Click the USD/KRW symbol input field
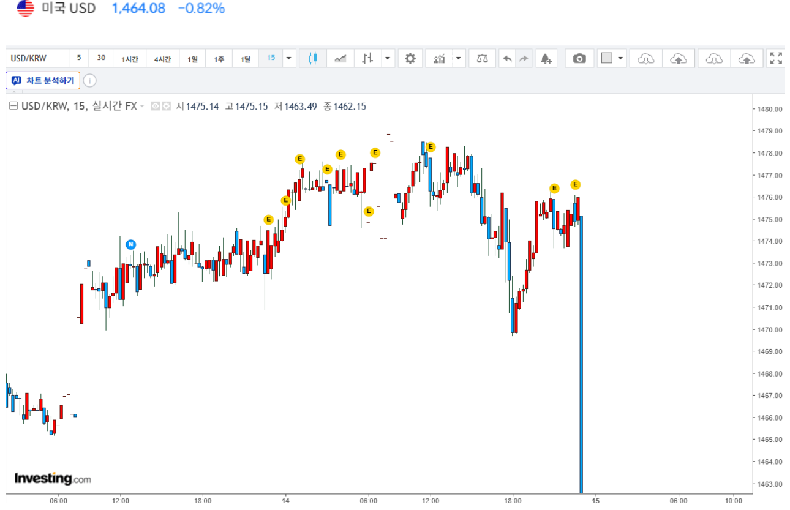 [37, 59]
